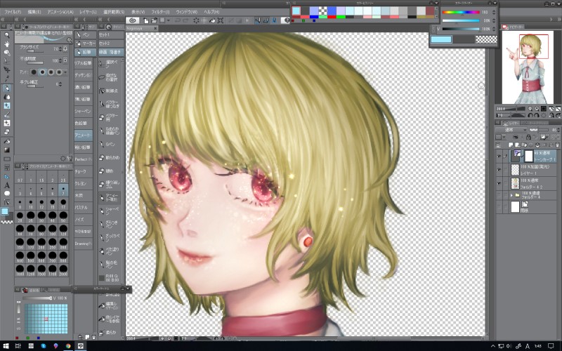Show the 用紙 paper layer

[499, 207]
